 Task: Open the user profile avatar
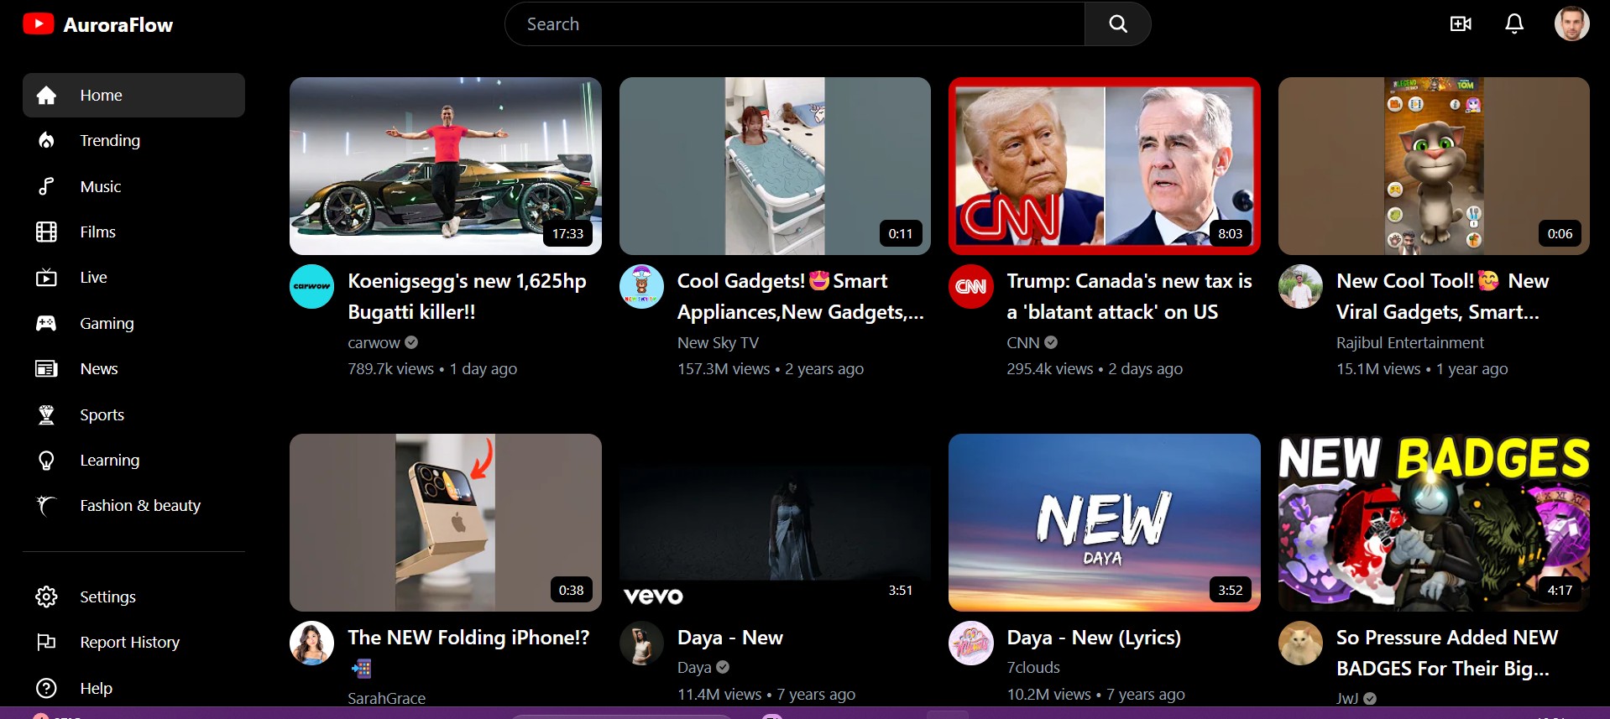pyautogui.click(x=1571, y=23)
